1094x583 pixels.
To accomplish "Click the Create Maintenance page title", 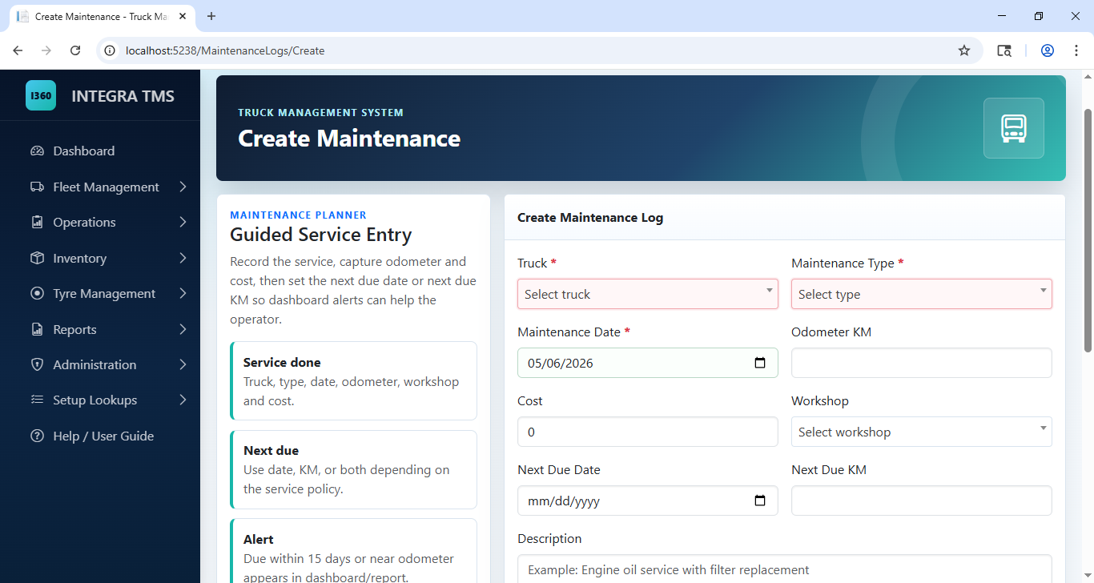I will pyautogui.click(x=349, y=139).
